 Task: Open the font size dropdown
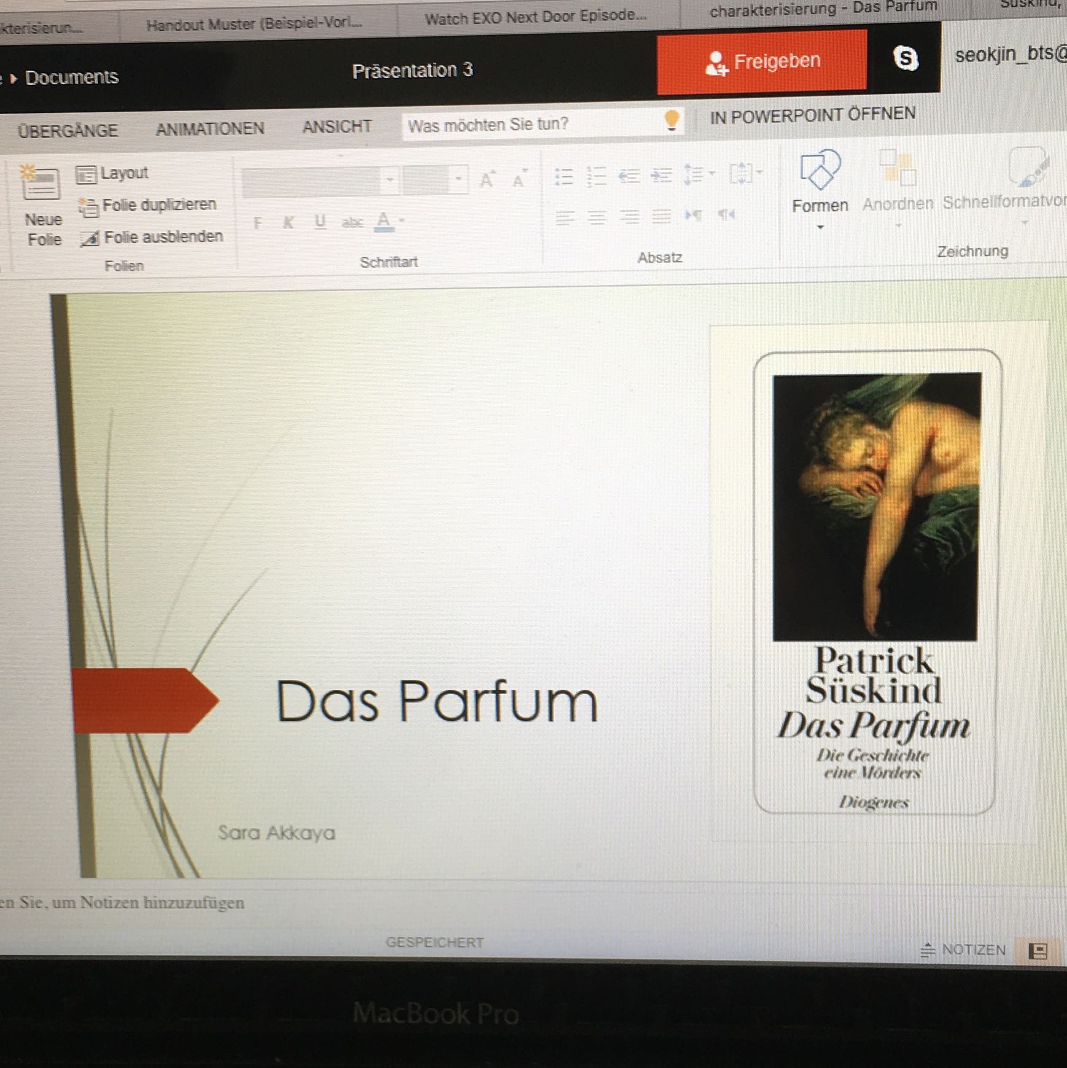(x=459, y=180)
